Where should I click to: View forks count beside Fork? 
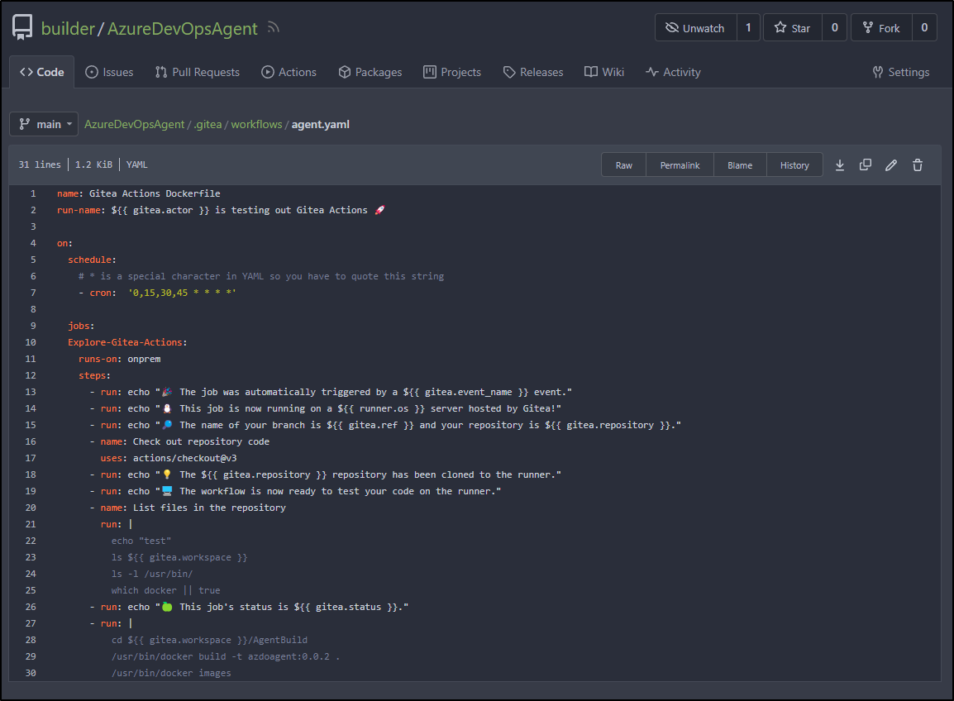tap(924, 27)
